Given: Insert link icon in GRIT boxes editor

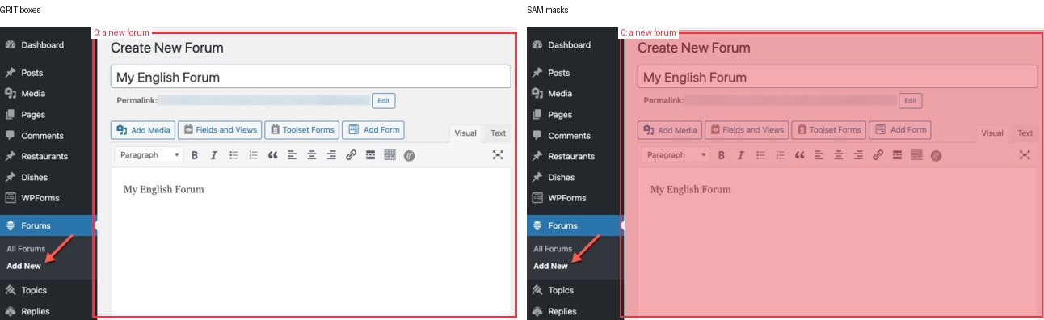Looking at the screenshot, I should coord(351,155).
